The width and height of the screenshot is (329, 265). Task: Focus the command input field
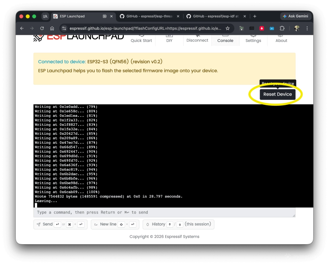[164, 212]
